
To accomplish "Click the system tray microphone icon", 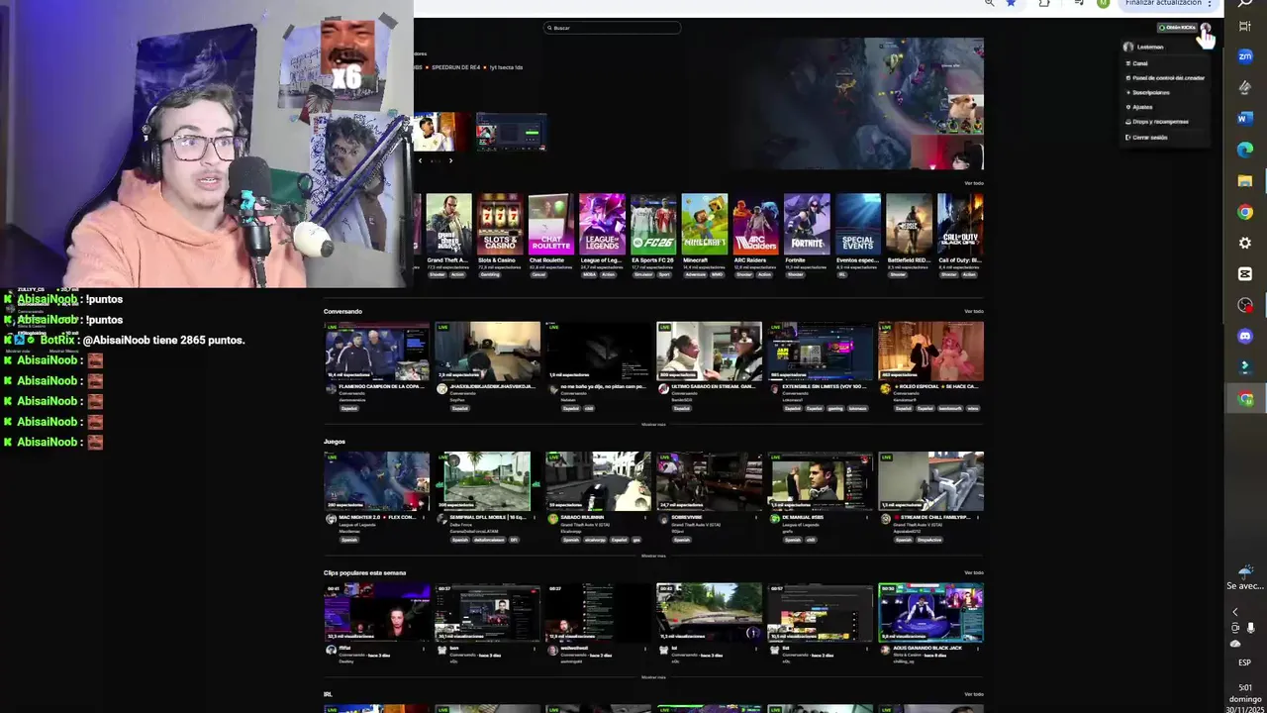I will [1251, 628].
